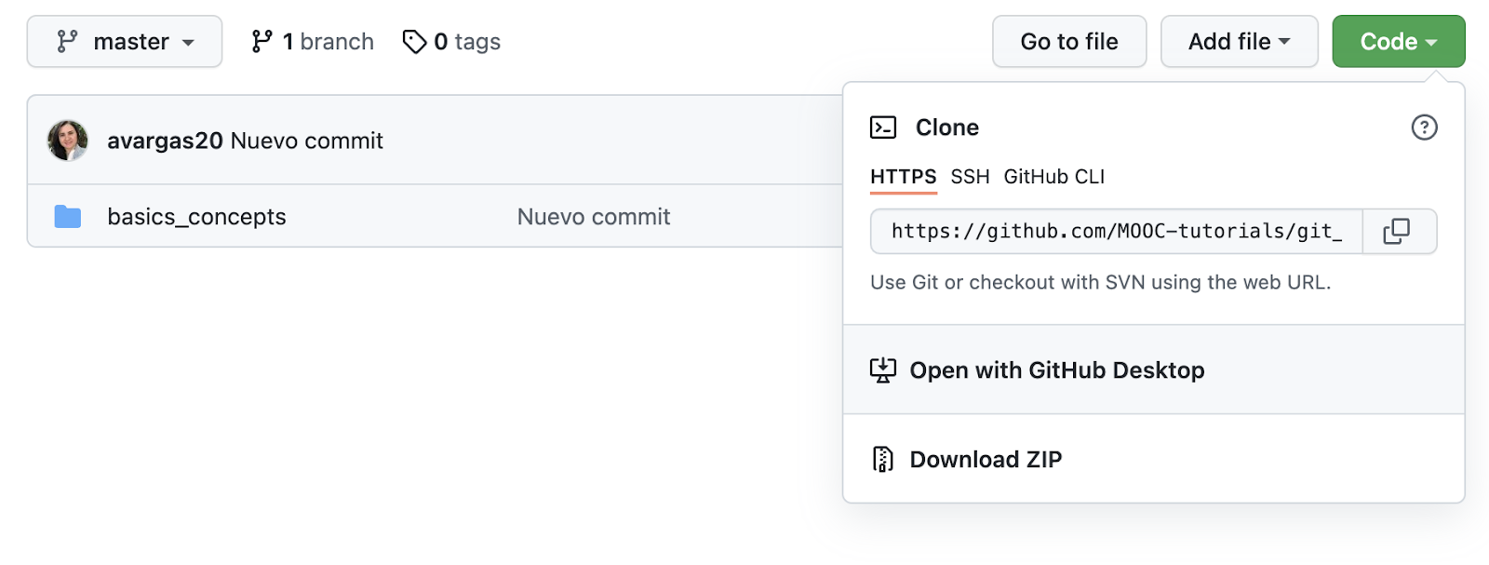Select the GitHub CLI tab
The height and width of the screenshot is (565, 1489).
pyautogui.click(x=1053, y=177)
